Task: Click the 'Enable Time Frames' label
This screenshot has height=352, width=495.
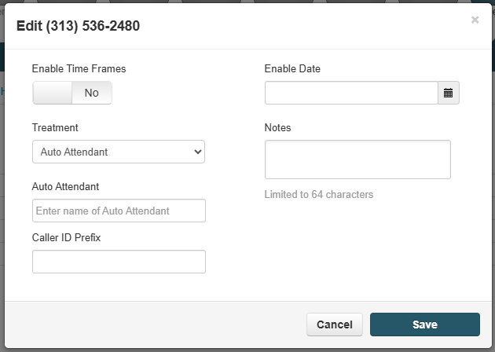Action: click(x=79, y=69)
